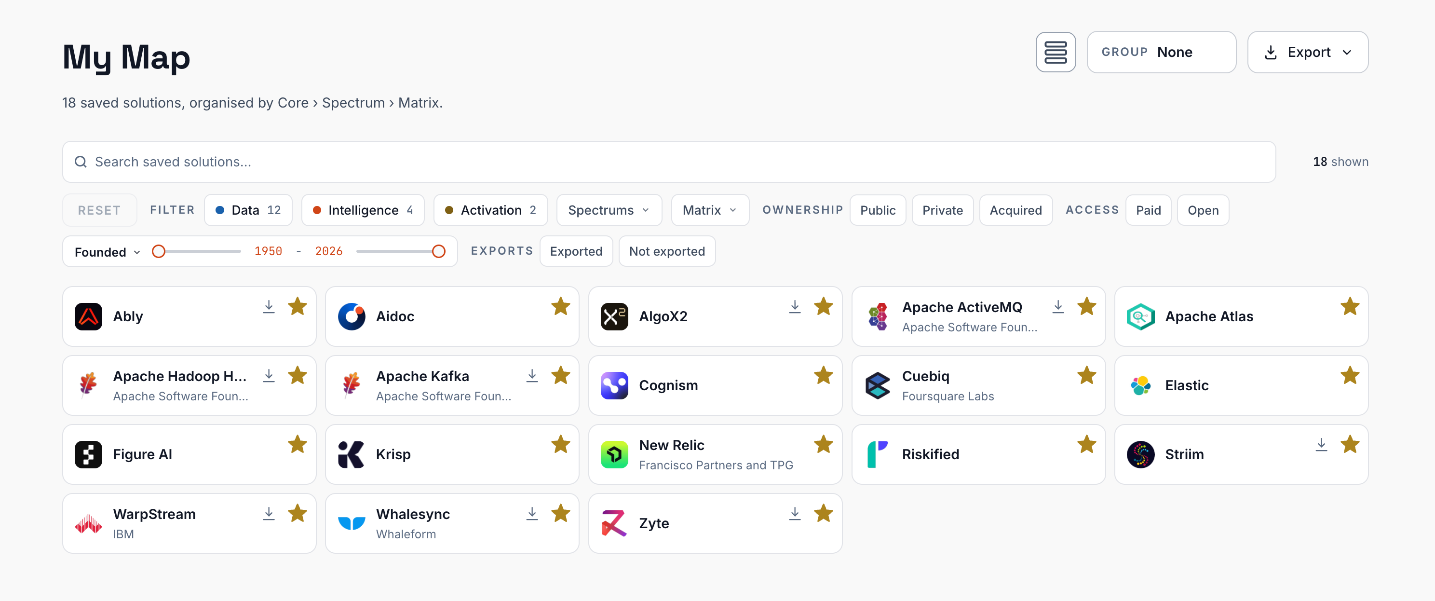This screenshot has height=601, width=1435.
Task: Unstar the Krisp solution
Action: [x=560, y=445]
